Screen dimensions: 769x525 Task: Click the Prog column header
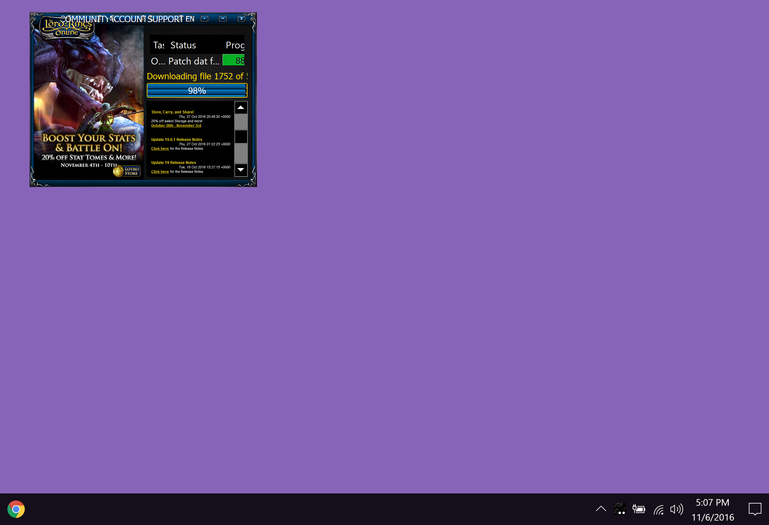[235, 45]
